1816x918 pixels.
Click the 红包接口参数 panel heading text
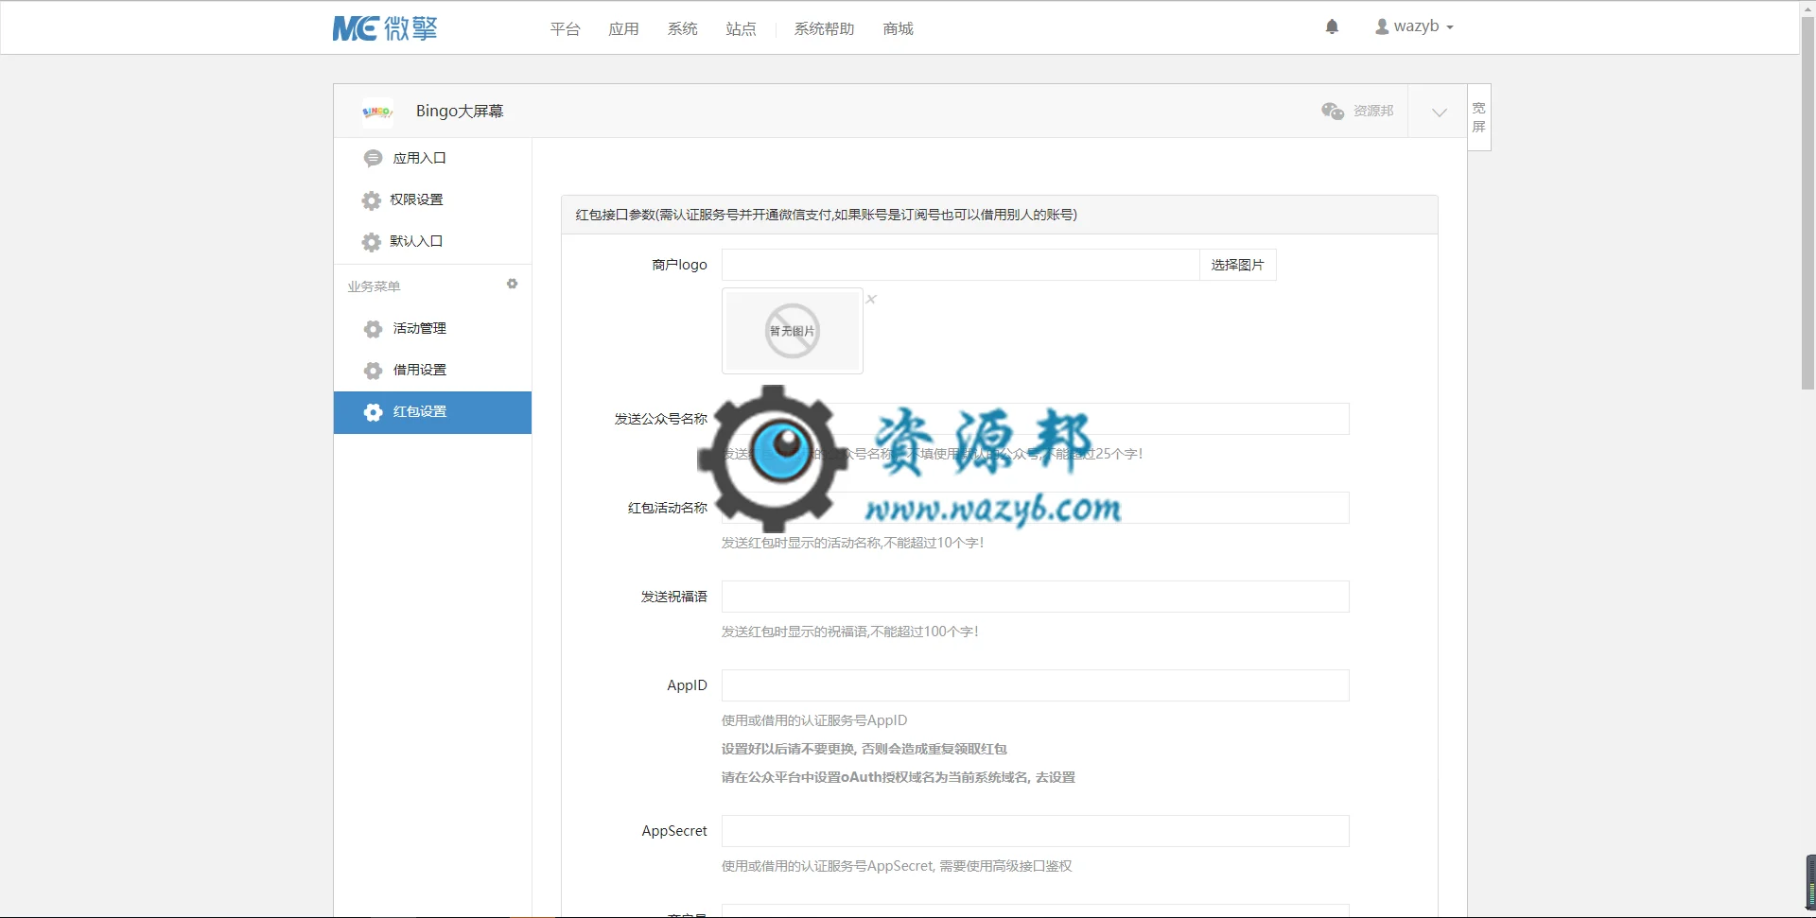(826, 215)
